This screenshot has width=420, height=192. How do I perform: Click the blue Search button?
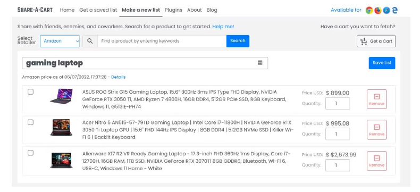point(238,41)
